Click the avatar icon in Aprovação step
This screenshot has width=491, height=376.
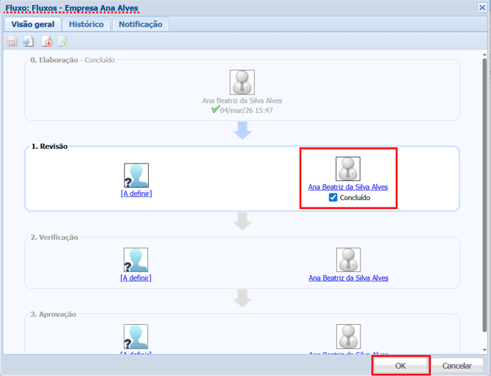tap(348, 336)
